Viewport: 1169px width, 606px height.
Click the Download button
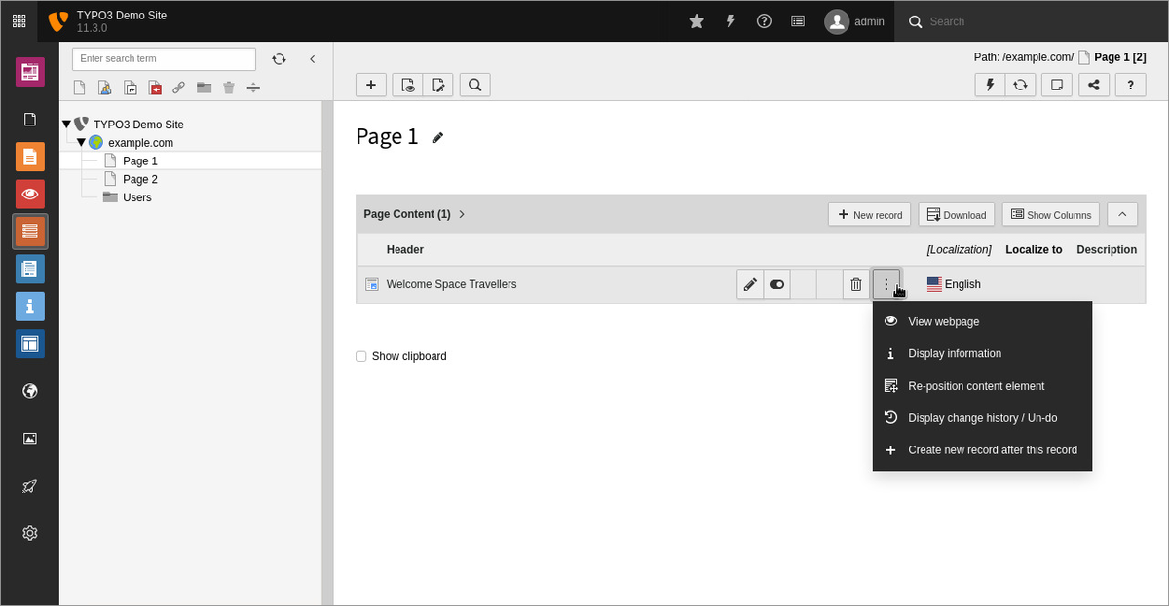click(956, 214)
